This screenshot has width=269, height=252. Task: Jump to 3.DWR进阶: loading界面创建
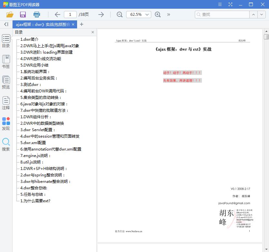tap(46, 52)
